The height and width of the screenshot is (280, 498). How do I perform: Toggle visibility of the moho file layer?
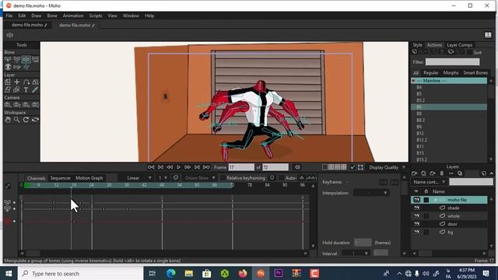(417, 200)
